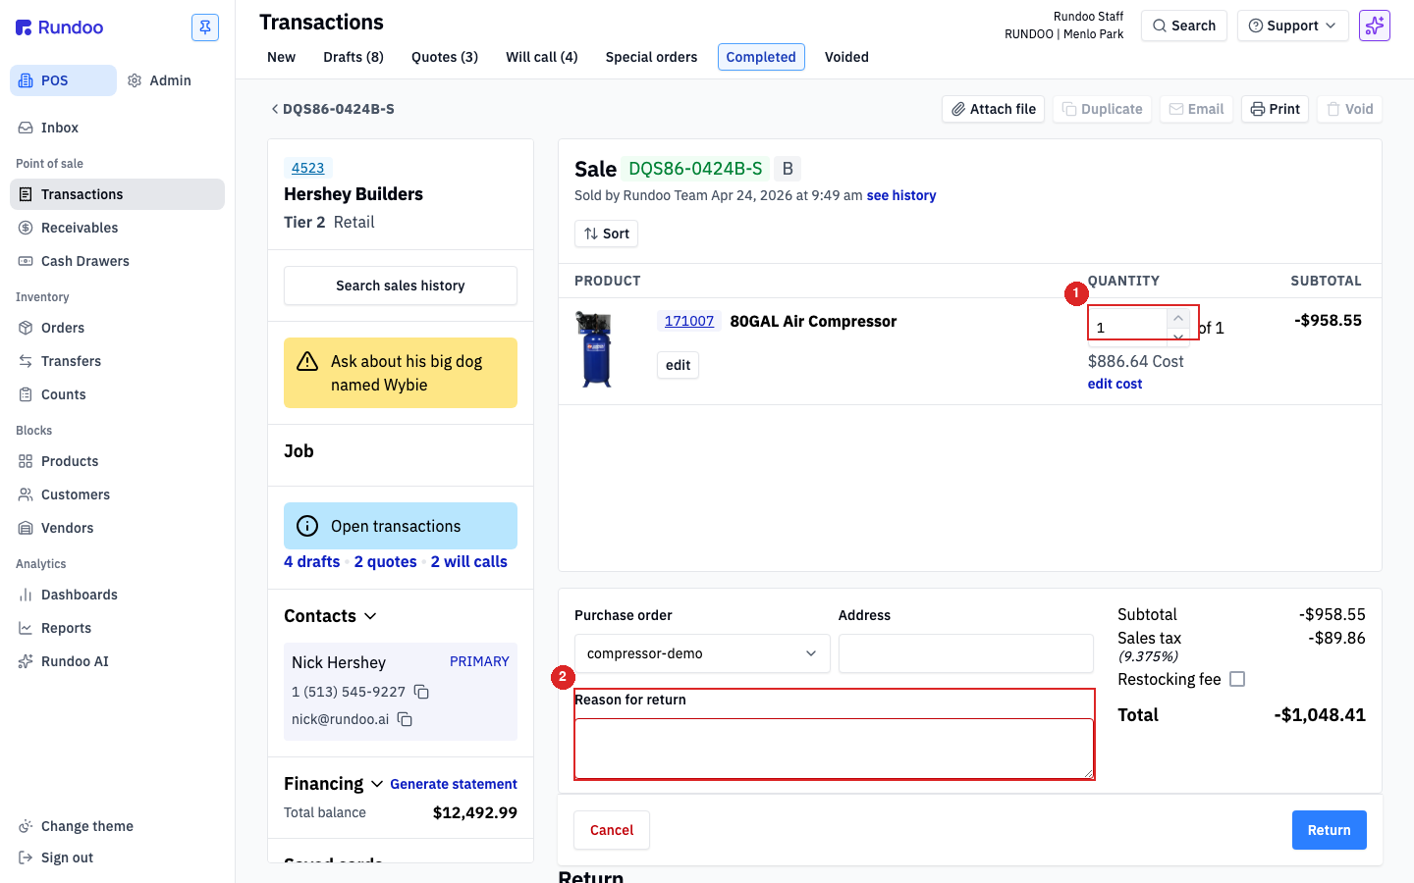
Task: Focus the Reason for return text box
Action: (x=834, y=749)
